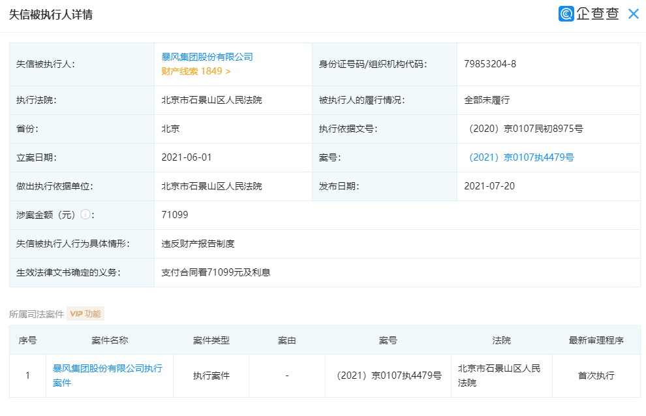Viewport: 646px width, 416px height.
Task: Click the 案件名称 column header
Action: [108, 340]
